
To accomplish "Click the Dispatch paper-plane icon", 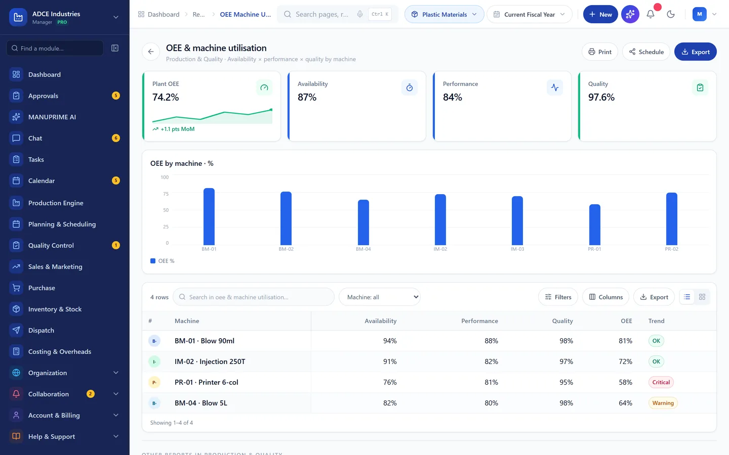I will 16,330.
